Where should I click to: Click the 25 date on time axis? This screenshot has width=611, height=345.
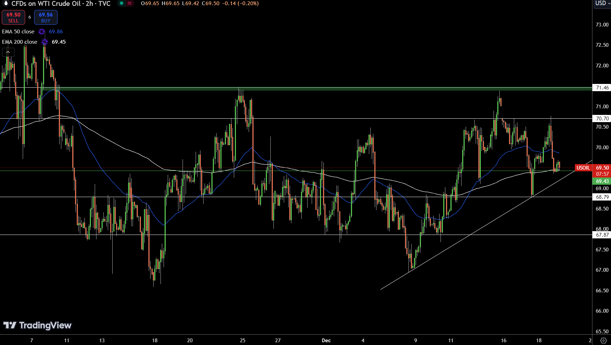point(242,341)
